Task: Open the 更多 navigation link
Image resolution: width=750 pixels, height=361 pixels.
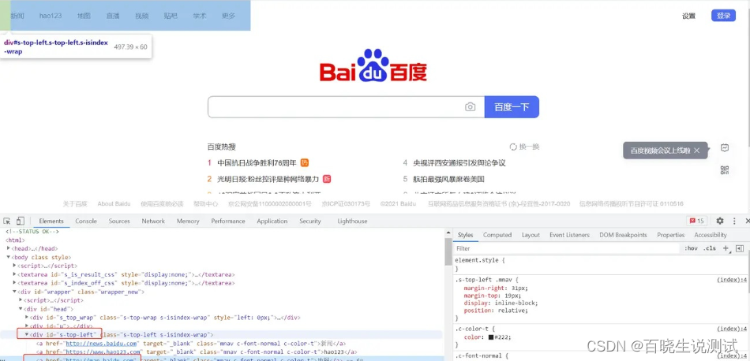Action: pyautogui.click(x=229, y=16)
